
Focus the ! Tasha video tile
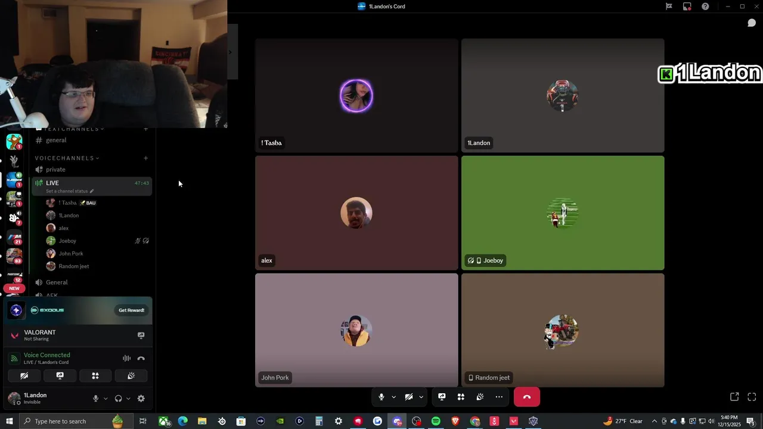356,95
